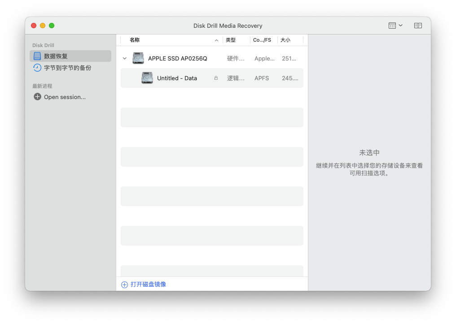Minimize the Disk Drill window

click(x=43, y=26)
